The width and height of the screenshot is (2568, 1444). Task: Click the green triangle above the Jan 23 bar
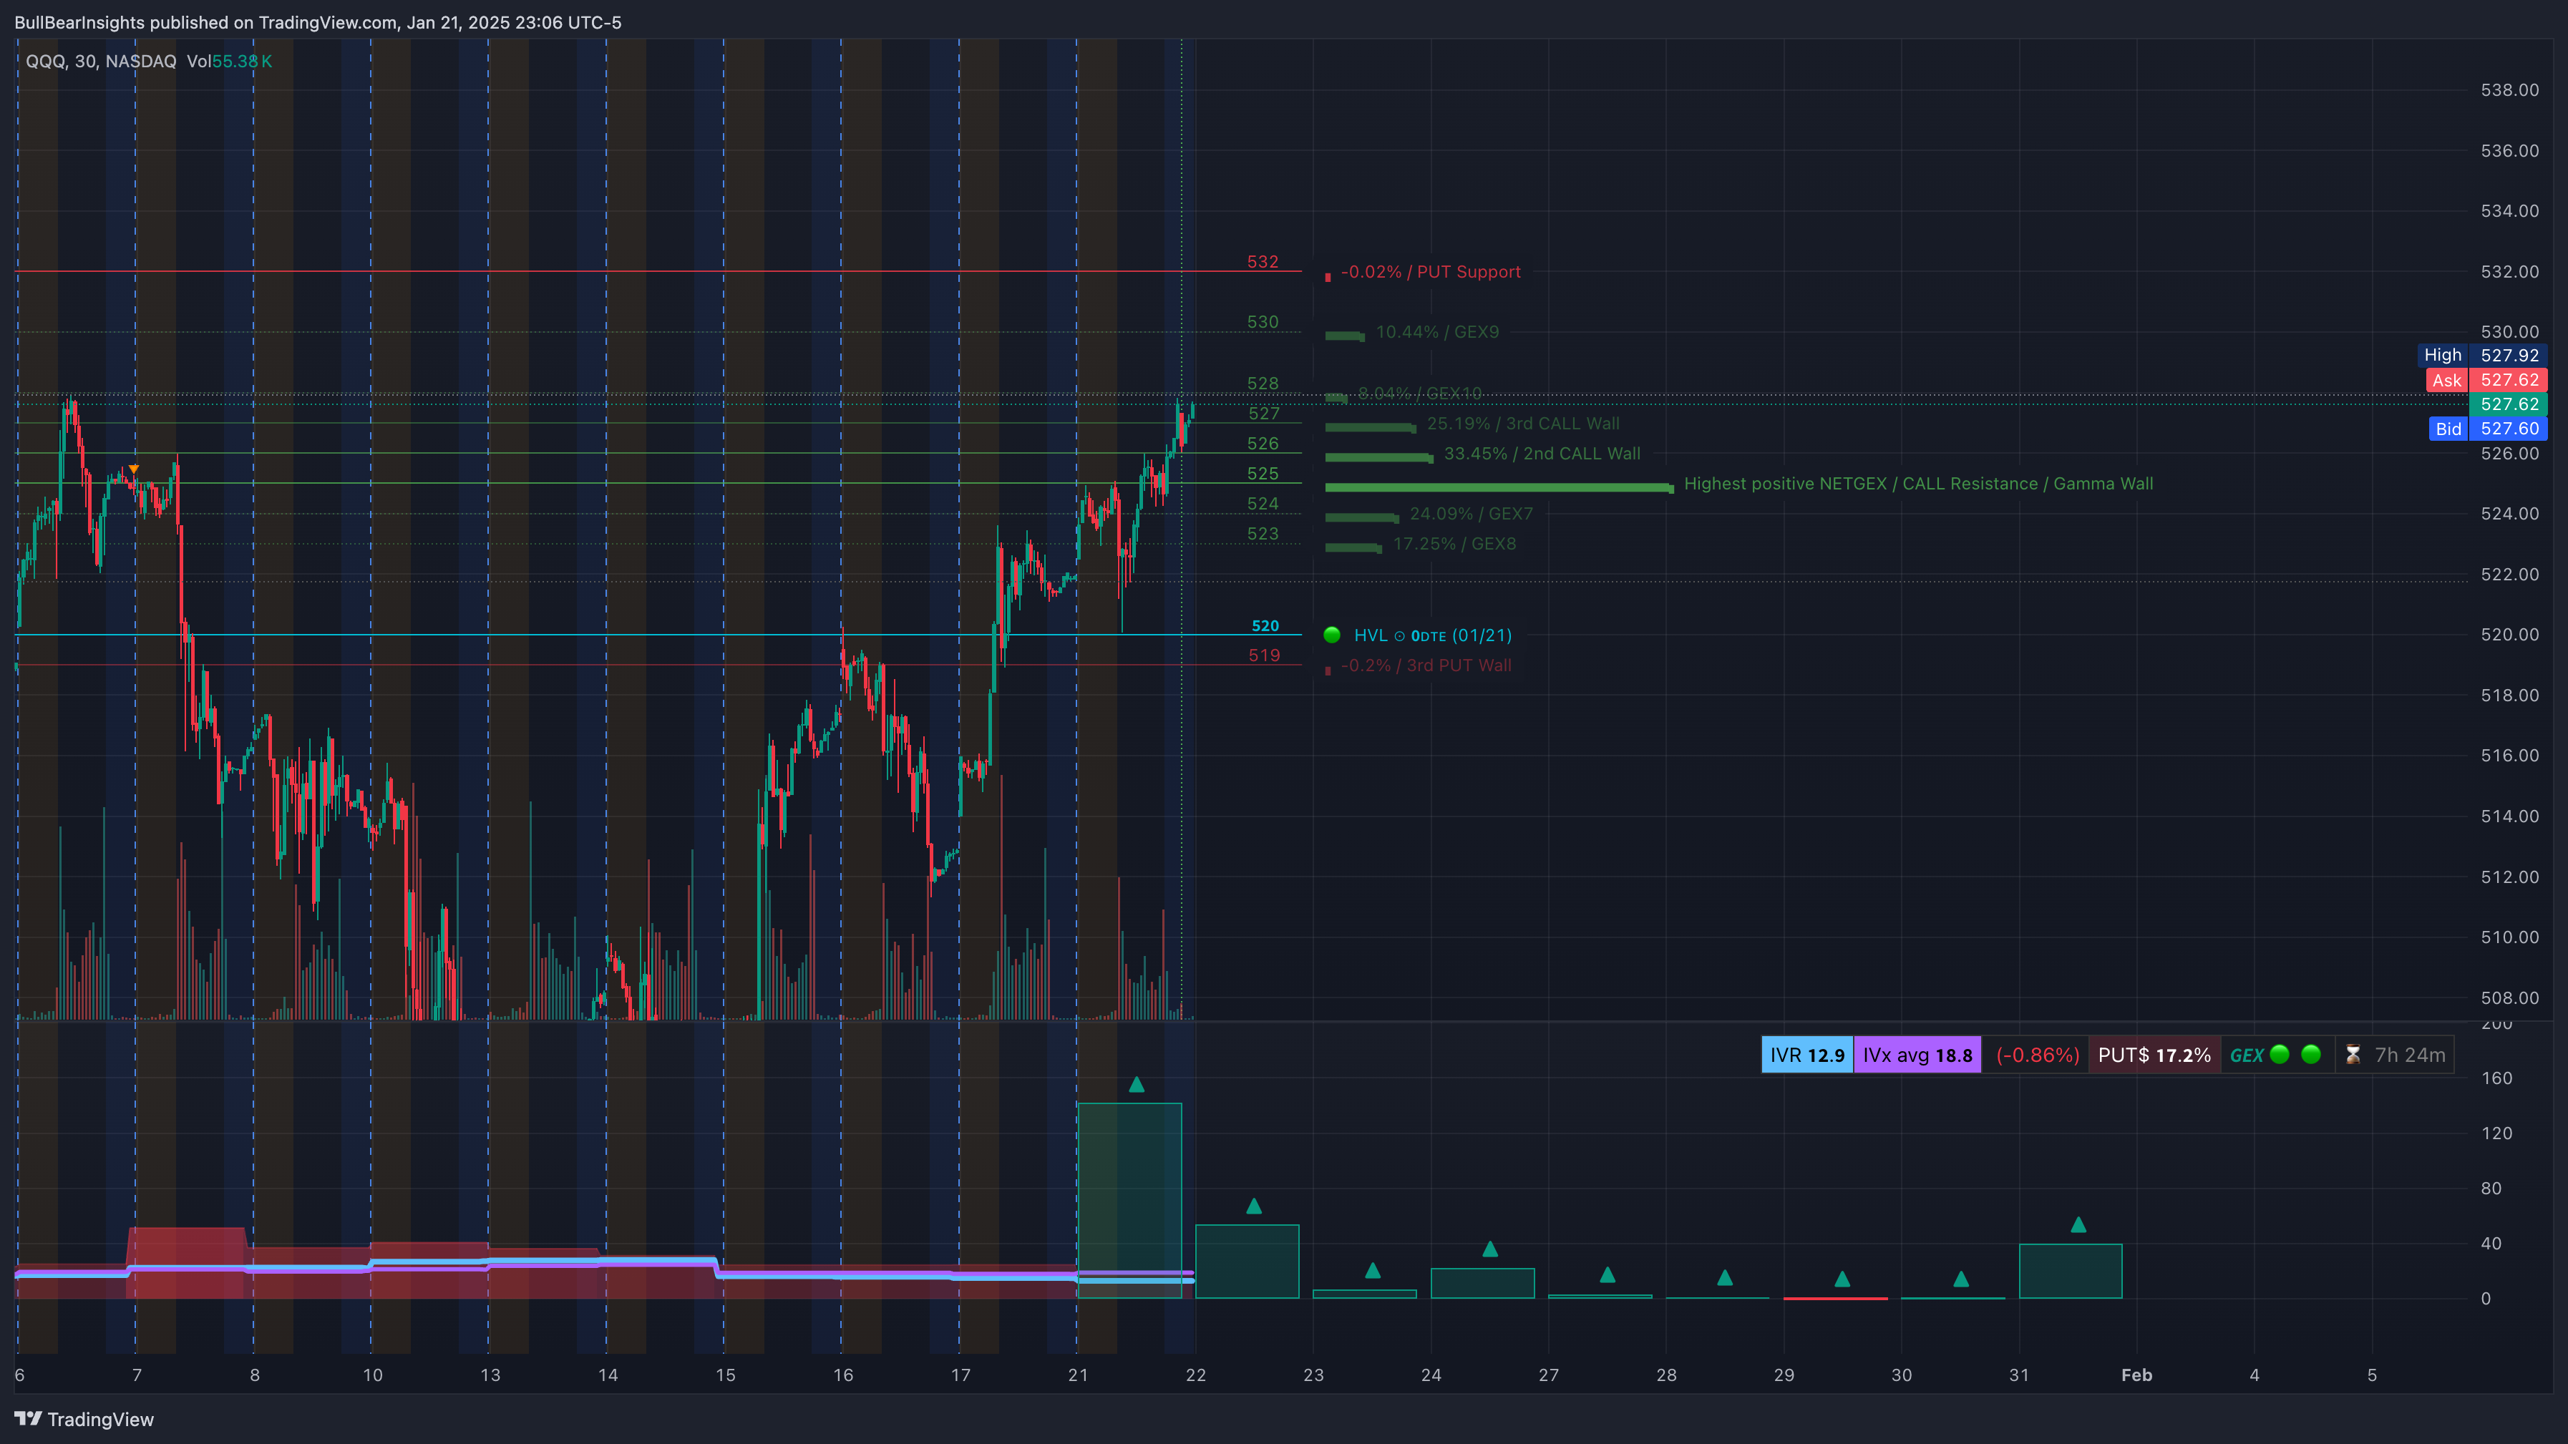(1373, 1269)
